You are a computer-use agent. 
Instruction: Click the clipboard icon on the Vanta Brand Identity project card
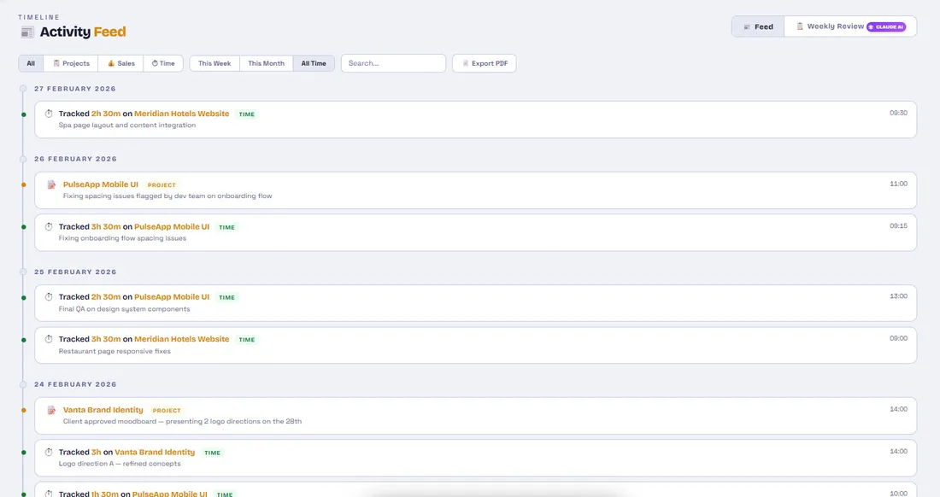50,409
